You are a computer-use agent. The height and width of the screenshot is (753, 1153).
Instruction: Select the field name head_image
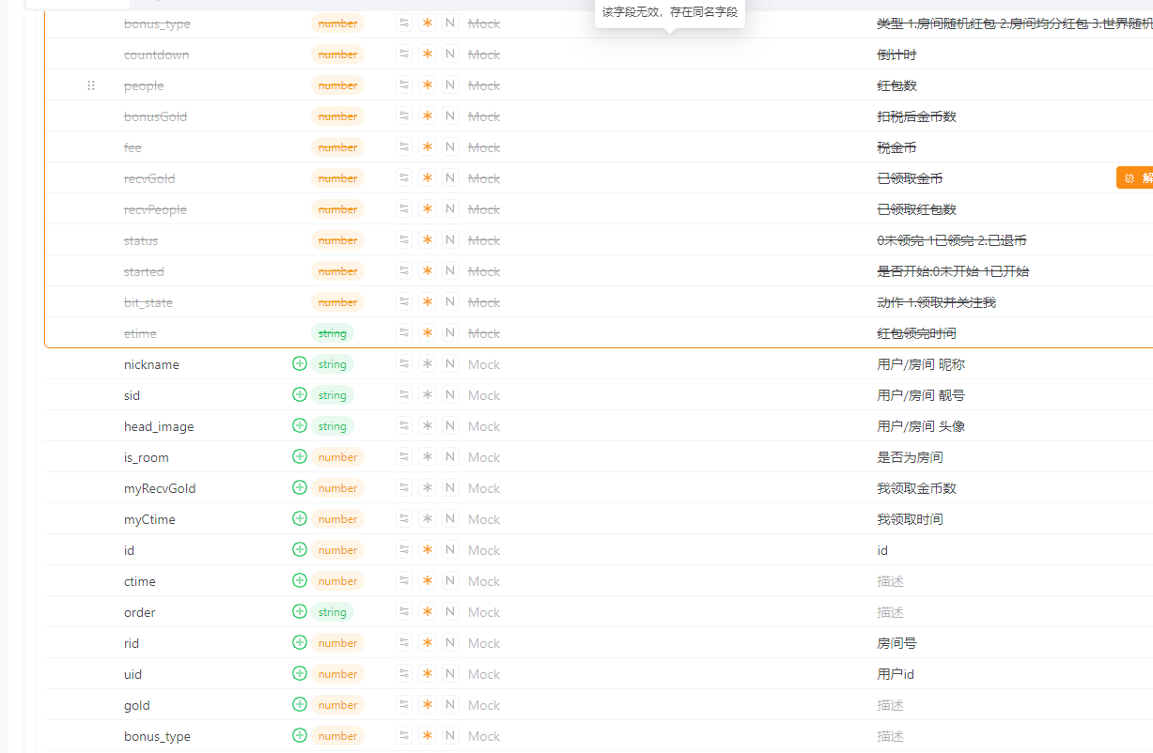[x=159, y=425]
